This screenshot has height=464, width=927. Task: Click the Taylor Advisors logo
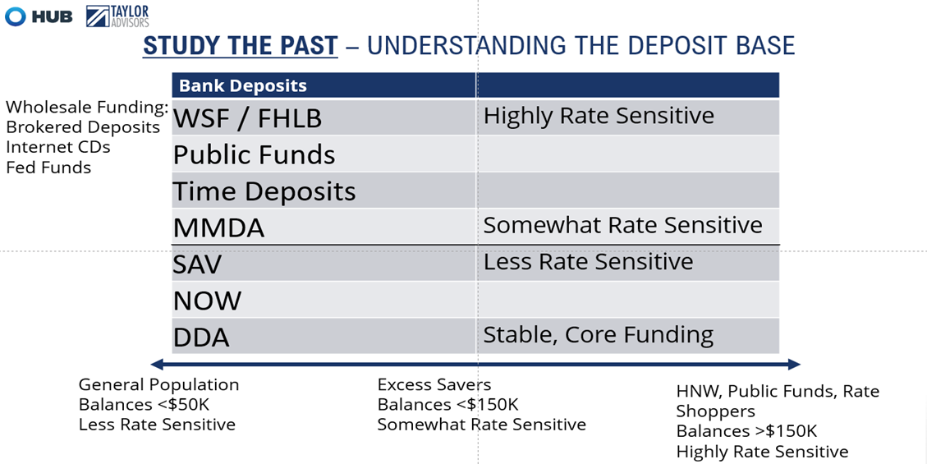pos(117,16)
